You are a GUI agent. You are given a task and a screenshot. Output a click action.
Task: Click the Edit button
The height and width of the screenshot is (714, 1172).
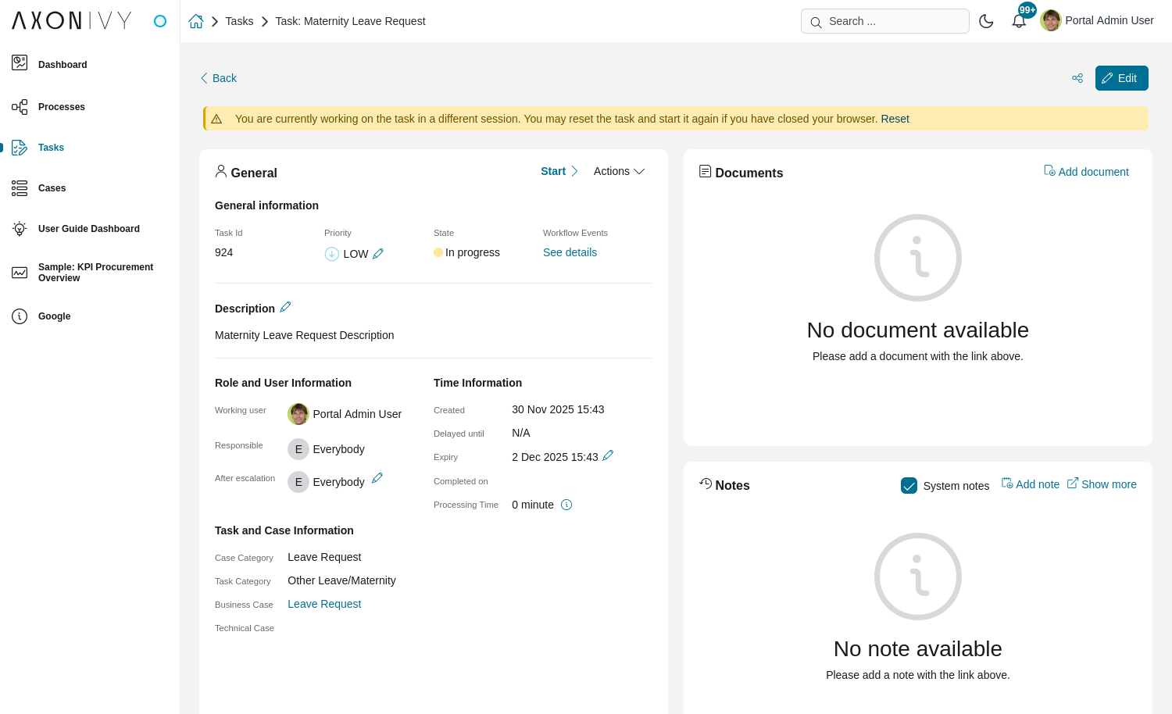1121,78
